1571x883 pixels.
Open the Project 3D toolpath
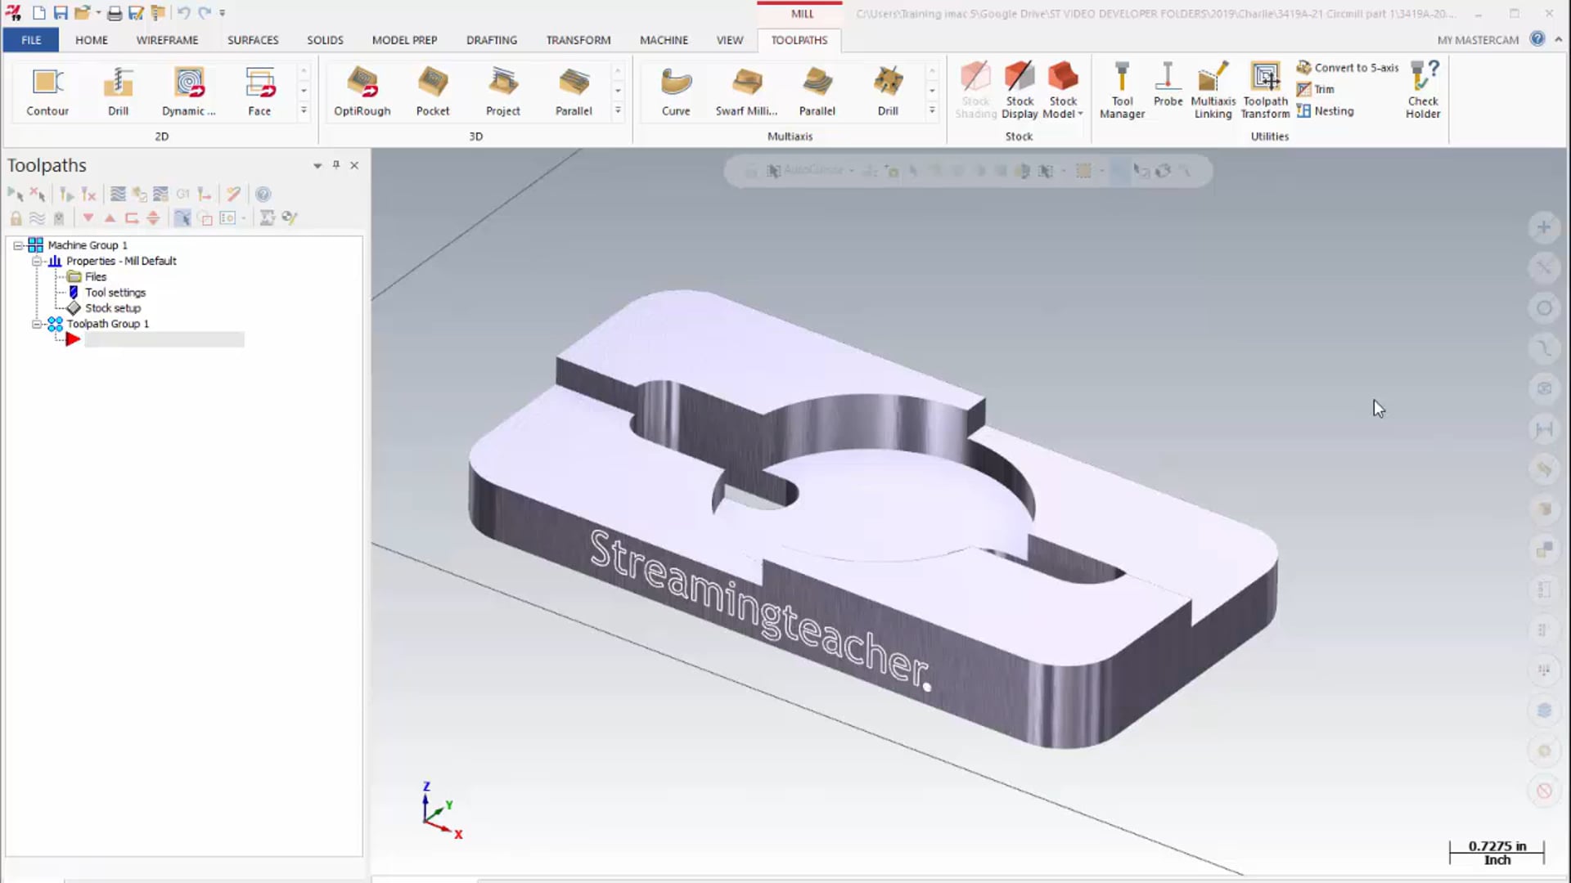pyautogui.click(x=503, y=92)
